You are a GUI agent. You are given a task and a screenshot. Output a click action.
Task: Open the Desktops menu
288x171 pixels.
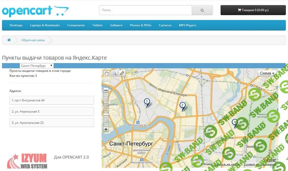[16, 25]
